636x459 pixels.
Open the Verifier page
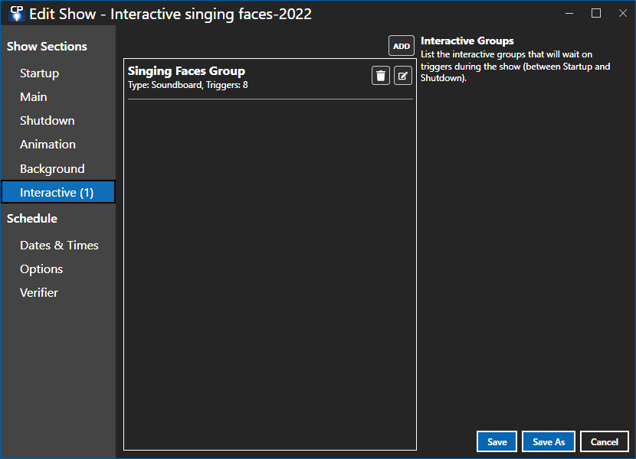pos(38,293)
